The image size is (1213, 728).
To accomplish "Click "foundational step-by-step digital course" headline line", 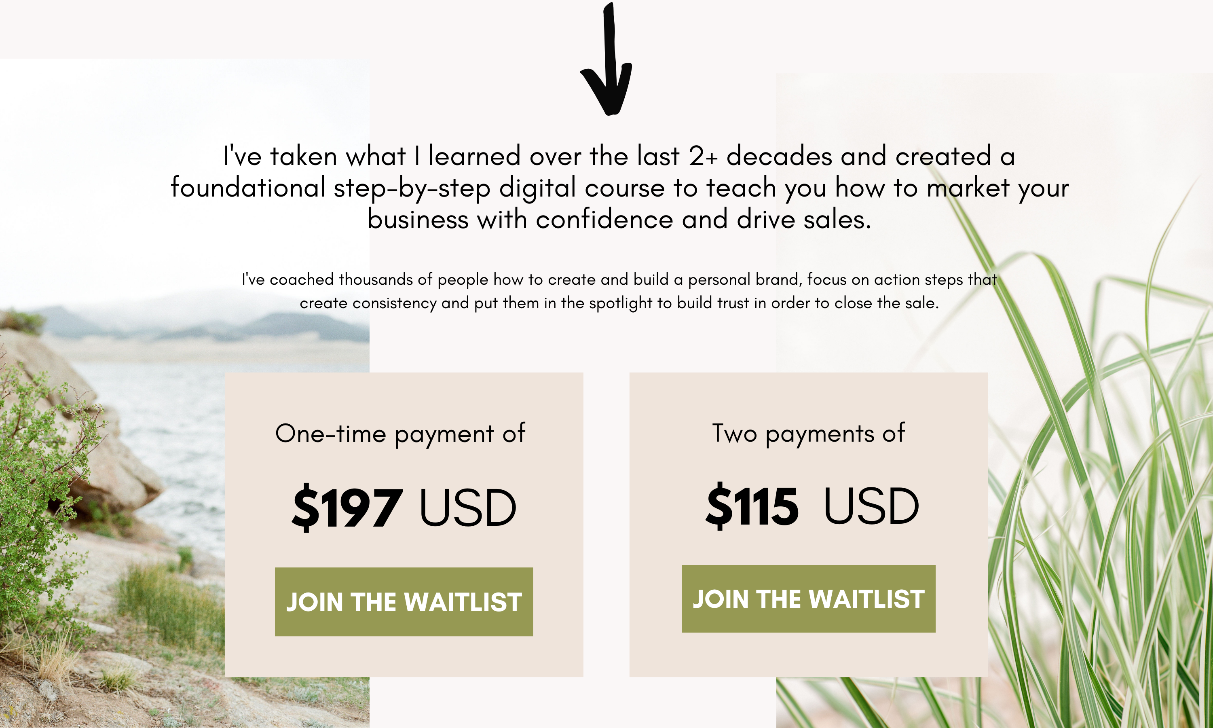I will 417,188.
